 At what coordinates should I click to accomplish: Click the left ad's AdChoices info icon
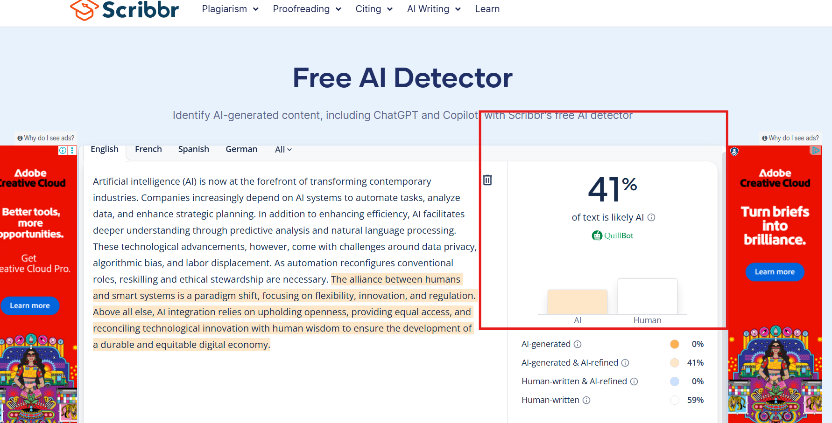click(63, 150)
